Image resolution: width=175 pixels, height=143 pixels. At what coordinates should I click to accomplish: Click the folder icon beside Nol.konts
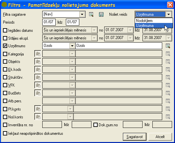(38, 117)
